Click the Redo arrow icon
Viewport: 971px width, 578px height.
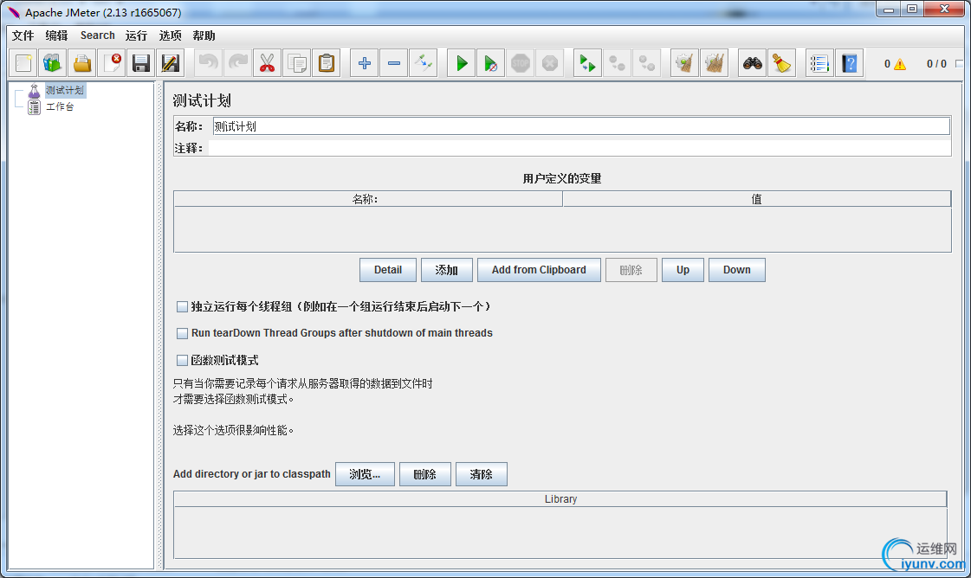coord(238,63)
